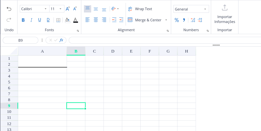Screen dimensions: 261x131
Task: Click the text orientation icon
Action: pyautogui.click(x=113, y=9)
